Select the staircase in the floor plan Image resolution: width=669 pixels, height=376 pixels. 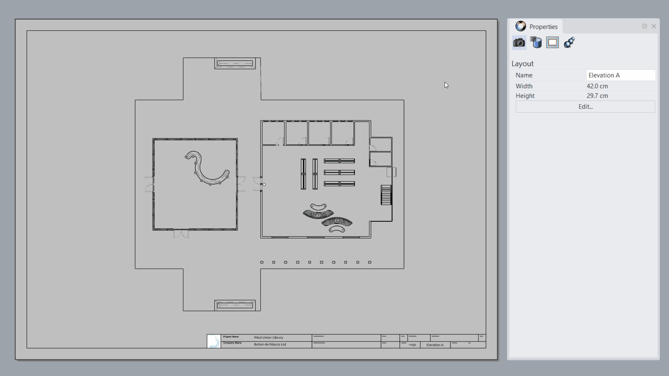386,195
